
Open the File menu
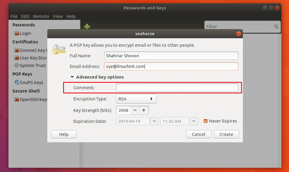[x=14, y=16]
